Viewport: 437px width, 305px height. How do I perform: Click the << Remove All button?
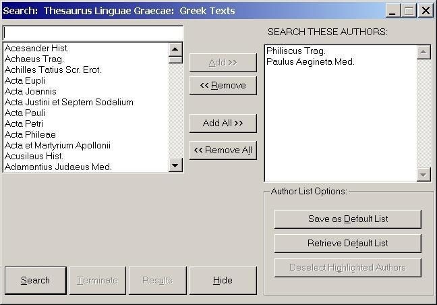(x=223, y=150)
